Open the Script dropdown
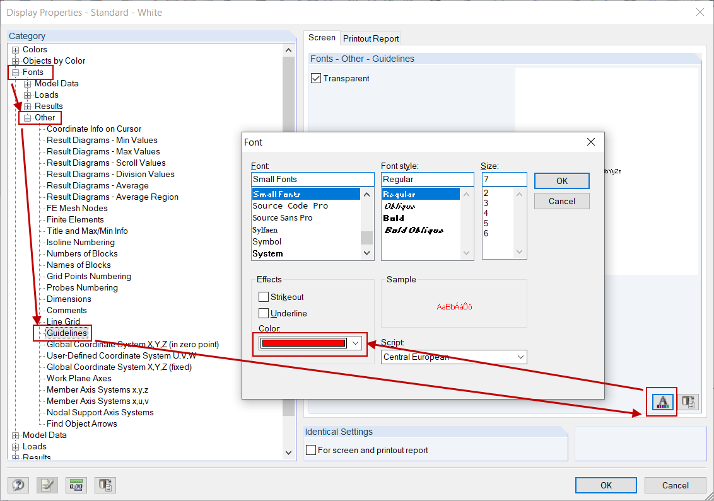714x501 pixels. pyautogui.click(x=522, y=357)
